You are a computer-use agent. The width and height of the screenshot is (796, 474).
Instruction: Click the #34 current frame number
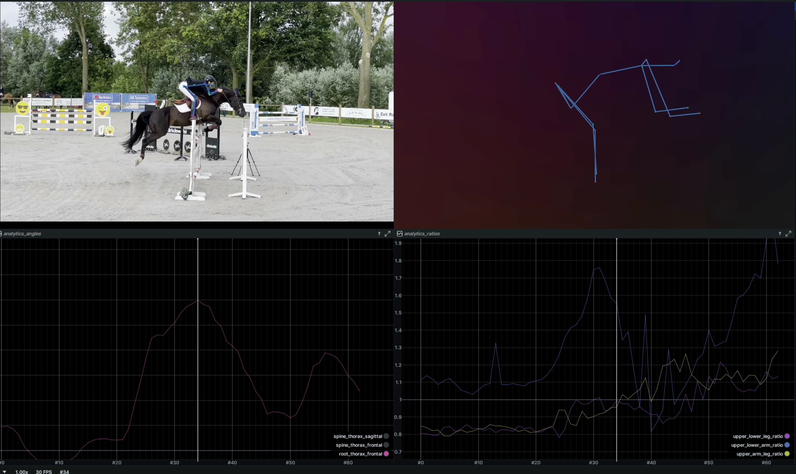coord(64,471)
